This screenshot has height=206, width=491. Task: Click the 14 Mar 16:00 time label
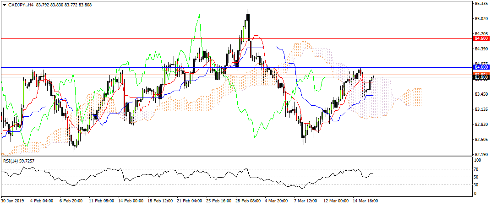pos(365,201)
